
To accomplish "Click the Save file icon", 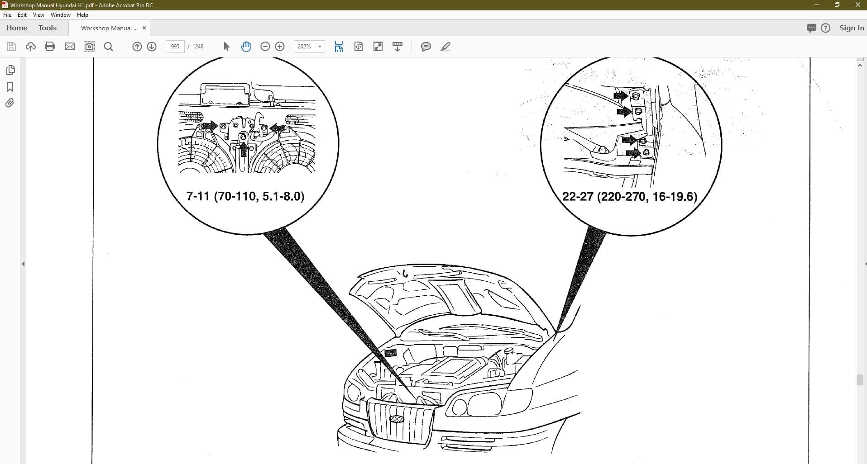I will [x=11, y=47].
